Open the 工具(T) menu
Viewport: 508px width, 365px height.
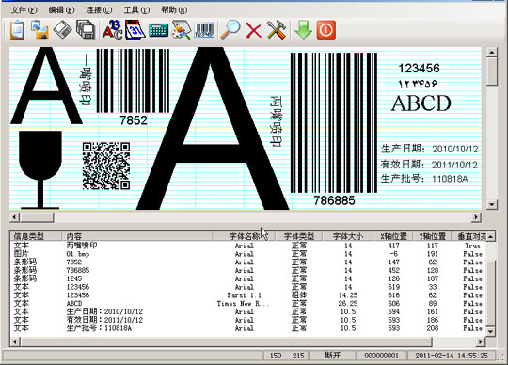coord(136,10)
